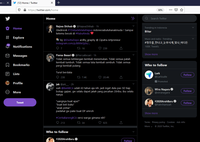
Task: Open the @DwiituDepe mention
Action: pyautogui.click(x=71, y=40)
